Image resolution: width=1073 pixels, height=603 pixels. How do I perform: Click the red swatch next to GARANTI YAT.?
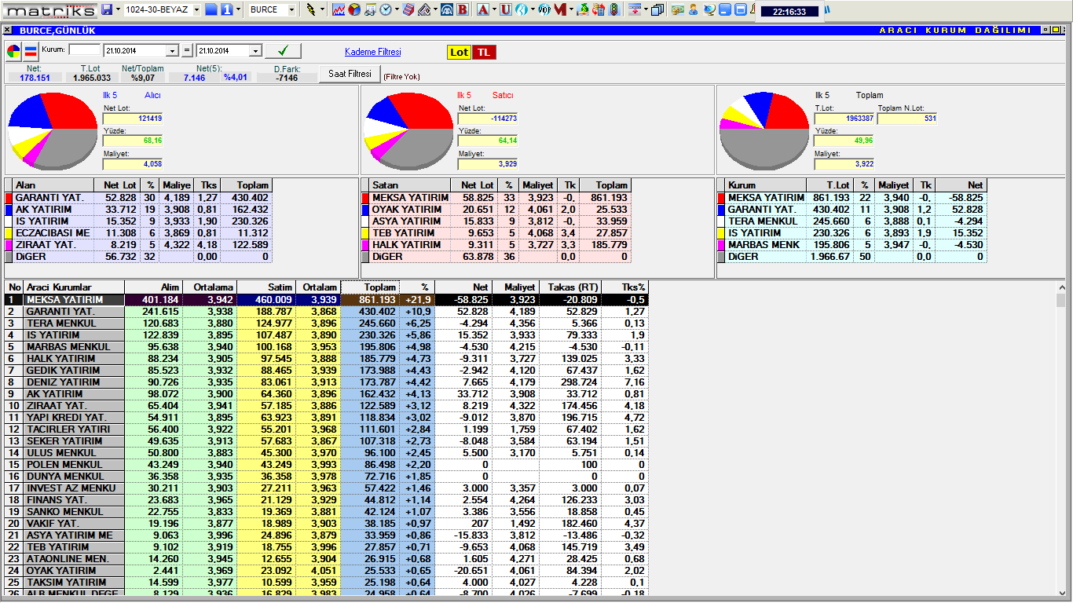click(x=9, y=198)
